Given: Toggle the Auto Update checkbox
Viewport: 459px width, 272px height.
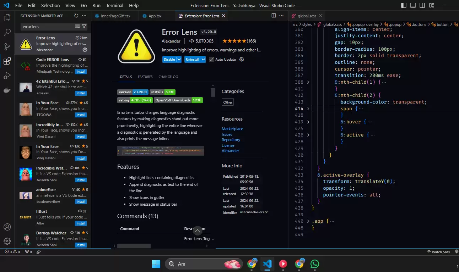Looking at the screenshot, I should (x=211, y=59).
